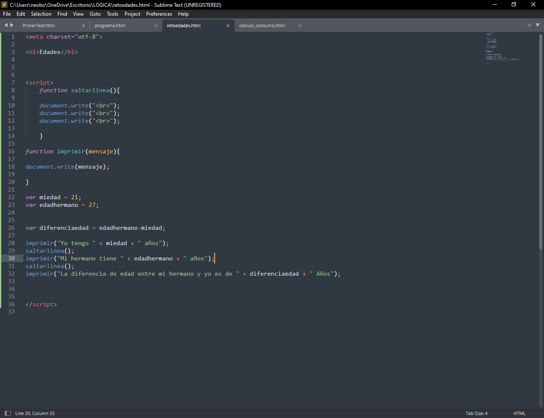Screen dimensions: 544x418
Task: Click the value 21 on line 22
Action: (x=74, y=197)
